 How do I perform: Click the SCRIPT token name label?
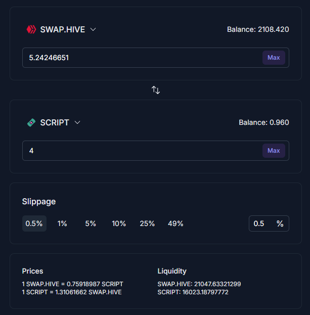click(x=55, y=122)
